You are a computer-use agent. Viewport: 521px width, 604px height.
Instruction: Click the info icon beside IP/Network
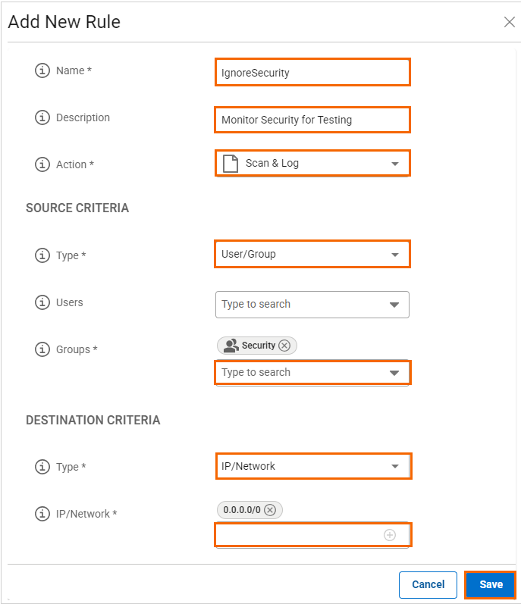pos(42,514)
